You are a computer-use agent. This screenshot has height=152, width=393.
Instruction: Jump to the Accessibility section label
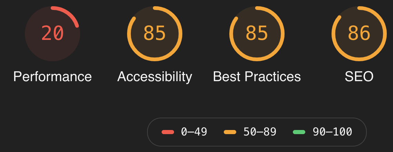click(x=155, y=77)
